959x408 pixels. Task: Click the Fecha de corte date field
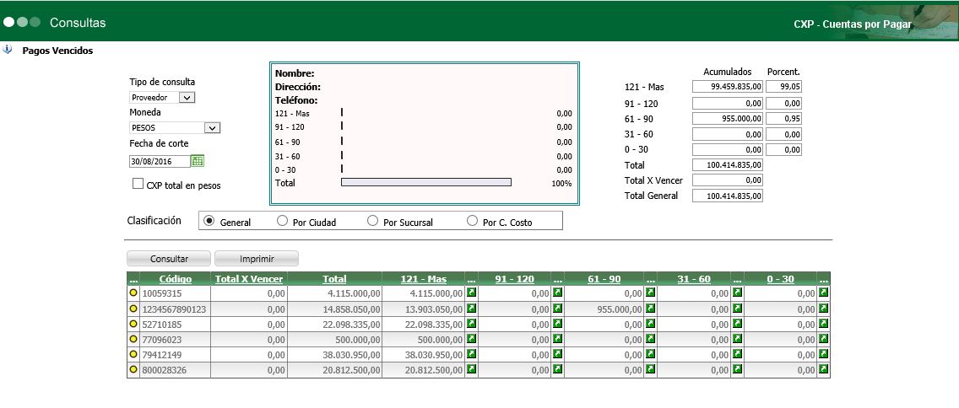click(160, 161)
